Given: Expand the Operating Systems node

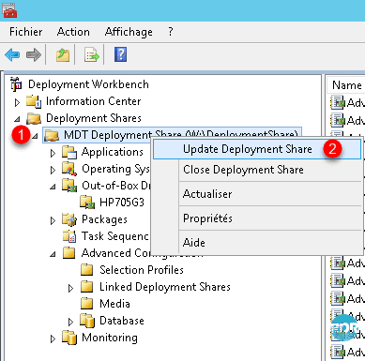Looking at the screenshot, I should [53, 170].
